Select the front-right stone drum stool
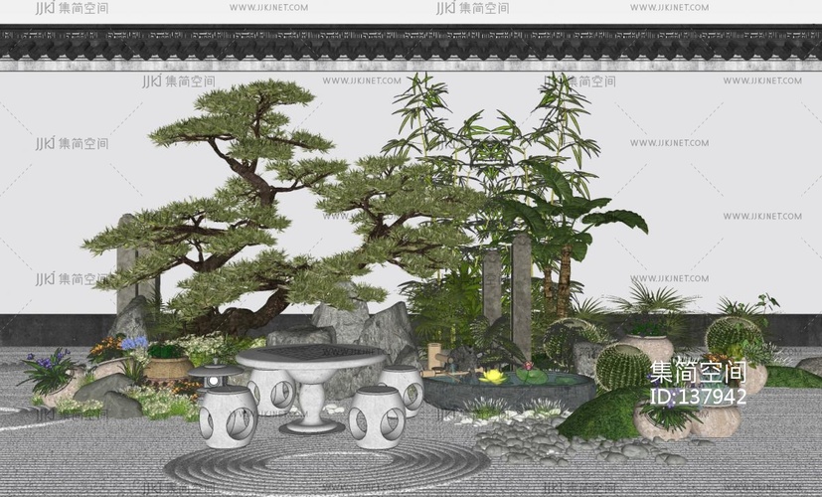The width and height of the screenshot is (822, 497). 377,415
